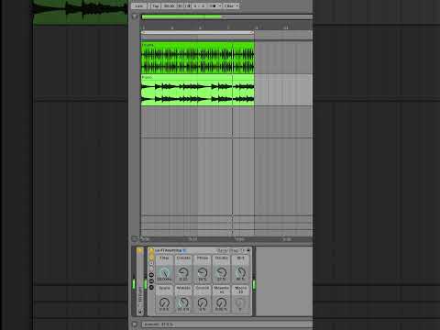This screenshot has height=330, width=440.
Task: Select the tempo value field
Action: [169, 5]
